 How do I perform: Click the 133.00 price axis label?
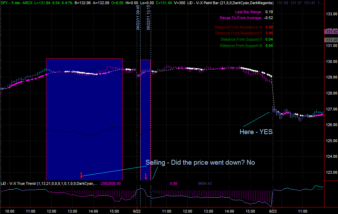332,14
